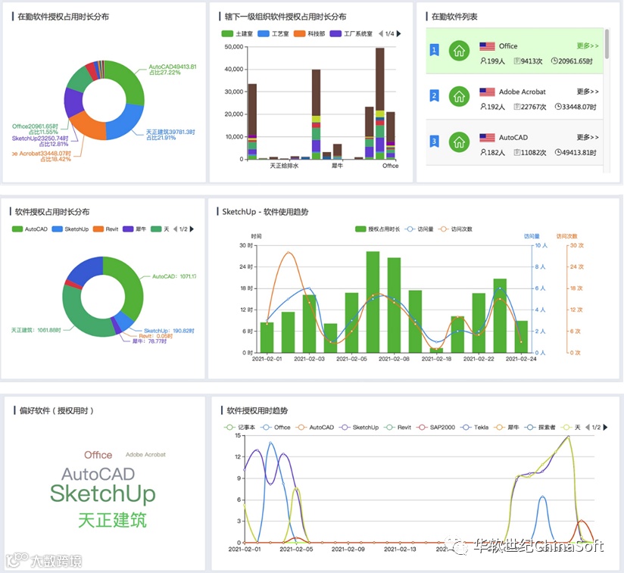Toggle SAP2000 legend series

(x=435, y=428)
